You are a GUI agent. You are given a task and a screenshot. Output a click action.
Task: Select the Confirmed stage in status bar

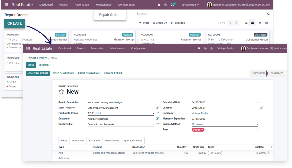tap(276, 73)
